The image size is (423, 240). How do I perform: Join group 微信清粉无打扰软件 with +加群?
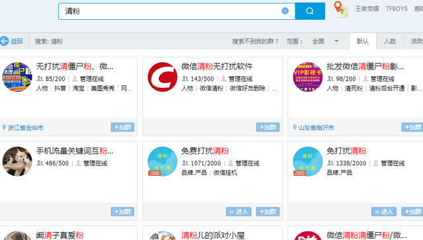(x=268, y=127)
